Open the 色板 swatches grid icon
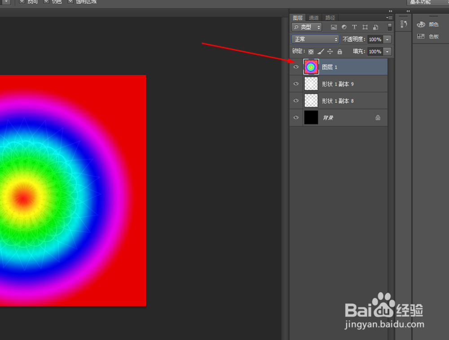 click(x=421, y=36)
